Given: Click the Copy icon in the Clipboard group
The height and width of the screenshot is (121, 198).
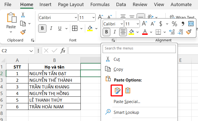Looking at the screenshot, I should coord(23,23).
